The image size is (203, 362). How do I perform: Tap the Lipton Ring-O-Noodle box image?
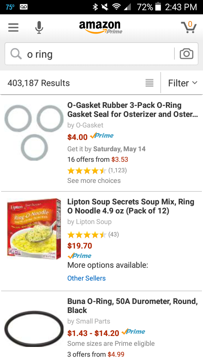click(34, 229)
